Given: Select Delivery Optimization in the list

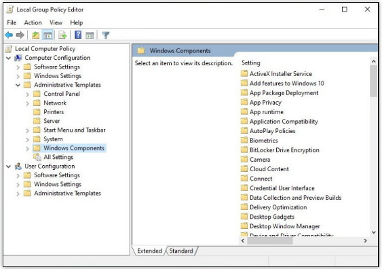Looking at the screenshot, I should click(278, 207).
